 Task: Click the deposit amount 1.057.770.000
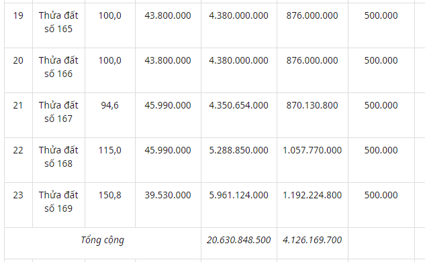(312, 150)
